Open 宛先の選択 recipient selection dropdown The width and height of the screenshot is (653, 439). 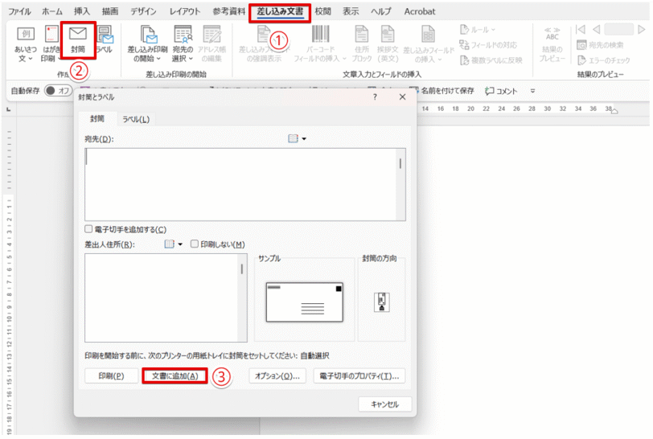(x=183, y=44)
